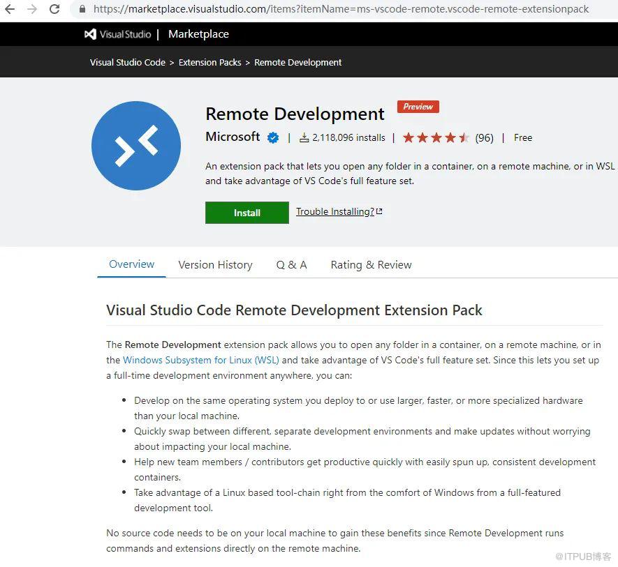
Task: Click the Microsoft publisher name
Action: [x=233, y=137]
